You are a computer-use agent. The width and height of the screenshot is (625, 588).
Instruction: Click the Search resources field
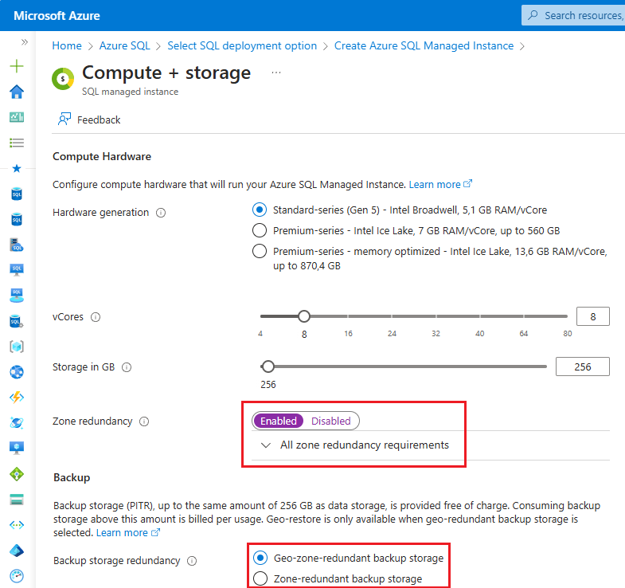pos(574,15)
